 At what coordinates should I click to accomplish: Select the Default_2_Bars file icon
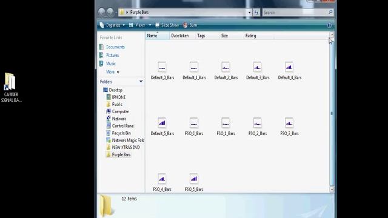[226, 67]
